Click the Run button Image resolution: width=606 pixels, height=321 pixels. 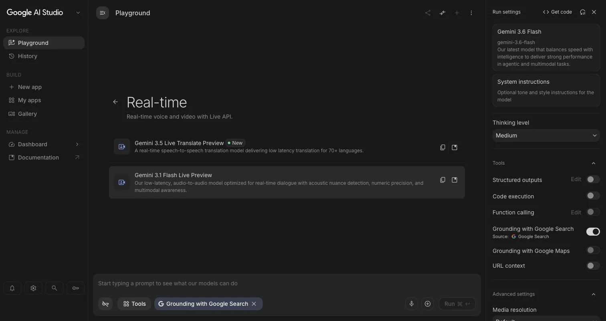pos(457,304)
